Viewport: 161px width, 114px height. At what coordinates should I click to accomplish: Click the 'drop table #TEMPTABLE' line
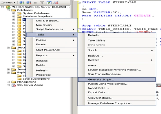[x=107, y=26]
